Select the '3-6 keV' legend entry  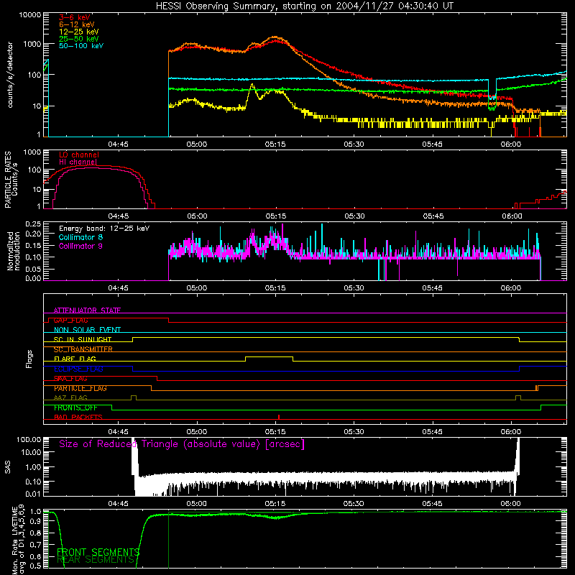coord(75,17)
